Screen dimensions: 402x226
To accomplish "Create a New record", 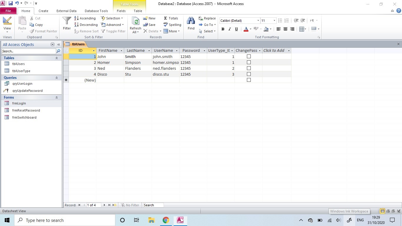I will pos(149,18).
